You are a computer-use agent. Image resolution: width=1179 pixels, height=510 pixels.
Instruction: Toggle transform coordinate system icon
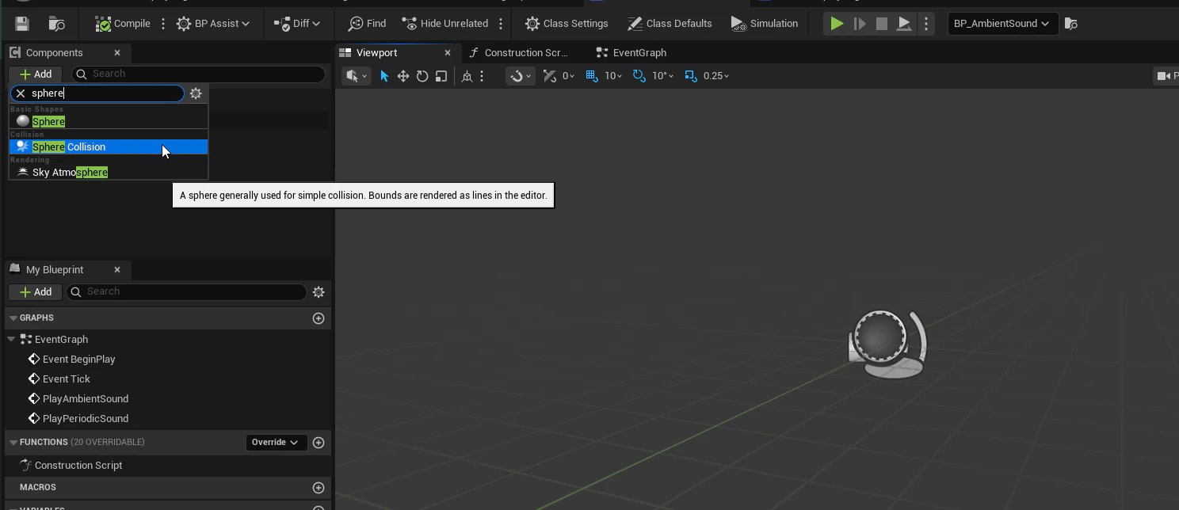tap(467, 76)
